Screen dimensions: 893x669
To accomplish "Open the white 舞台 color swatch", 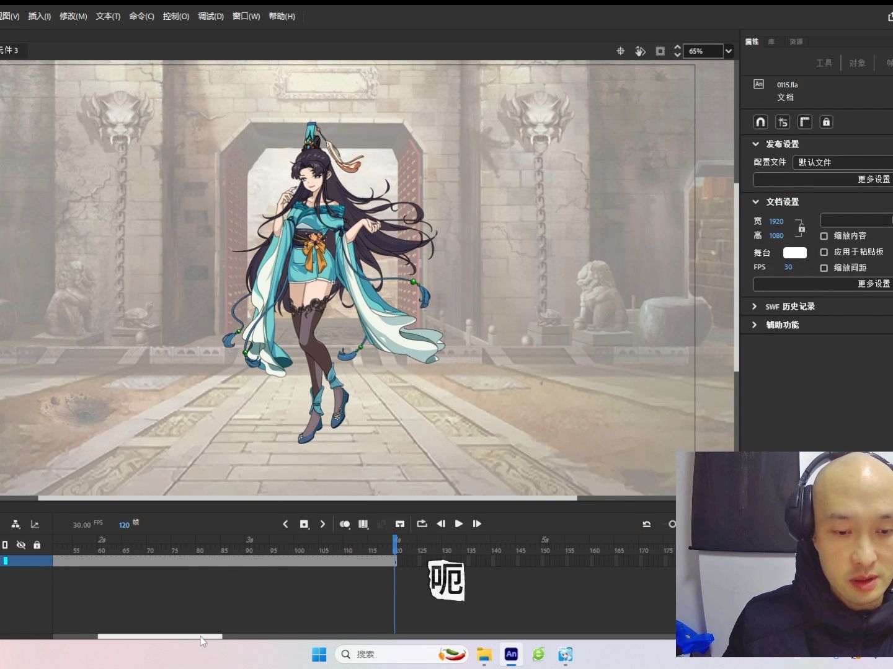I will point(795,253).
